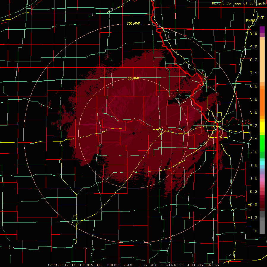
Task: Click the 0.2 value on the color scale
Action: (x=254, y=192)
